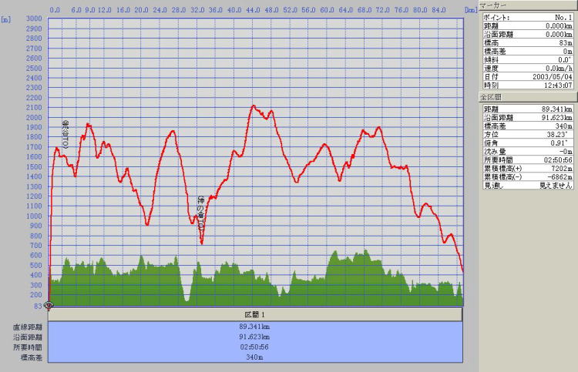The height and width of the screenshot is (372, 578).
Task: Click the 3000 label on elevation axis
Action: coord(34,18)
